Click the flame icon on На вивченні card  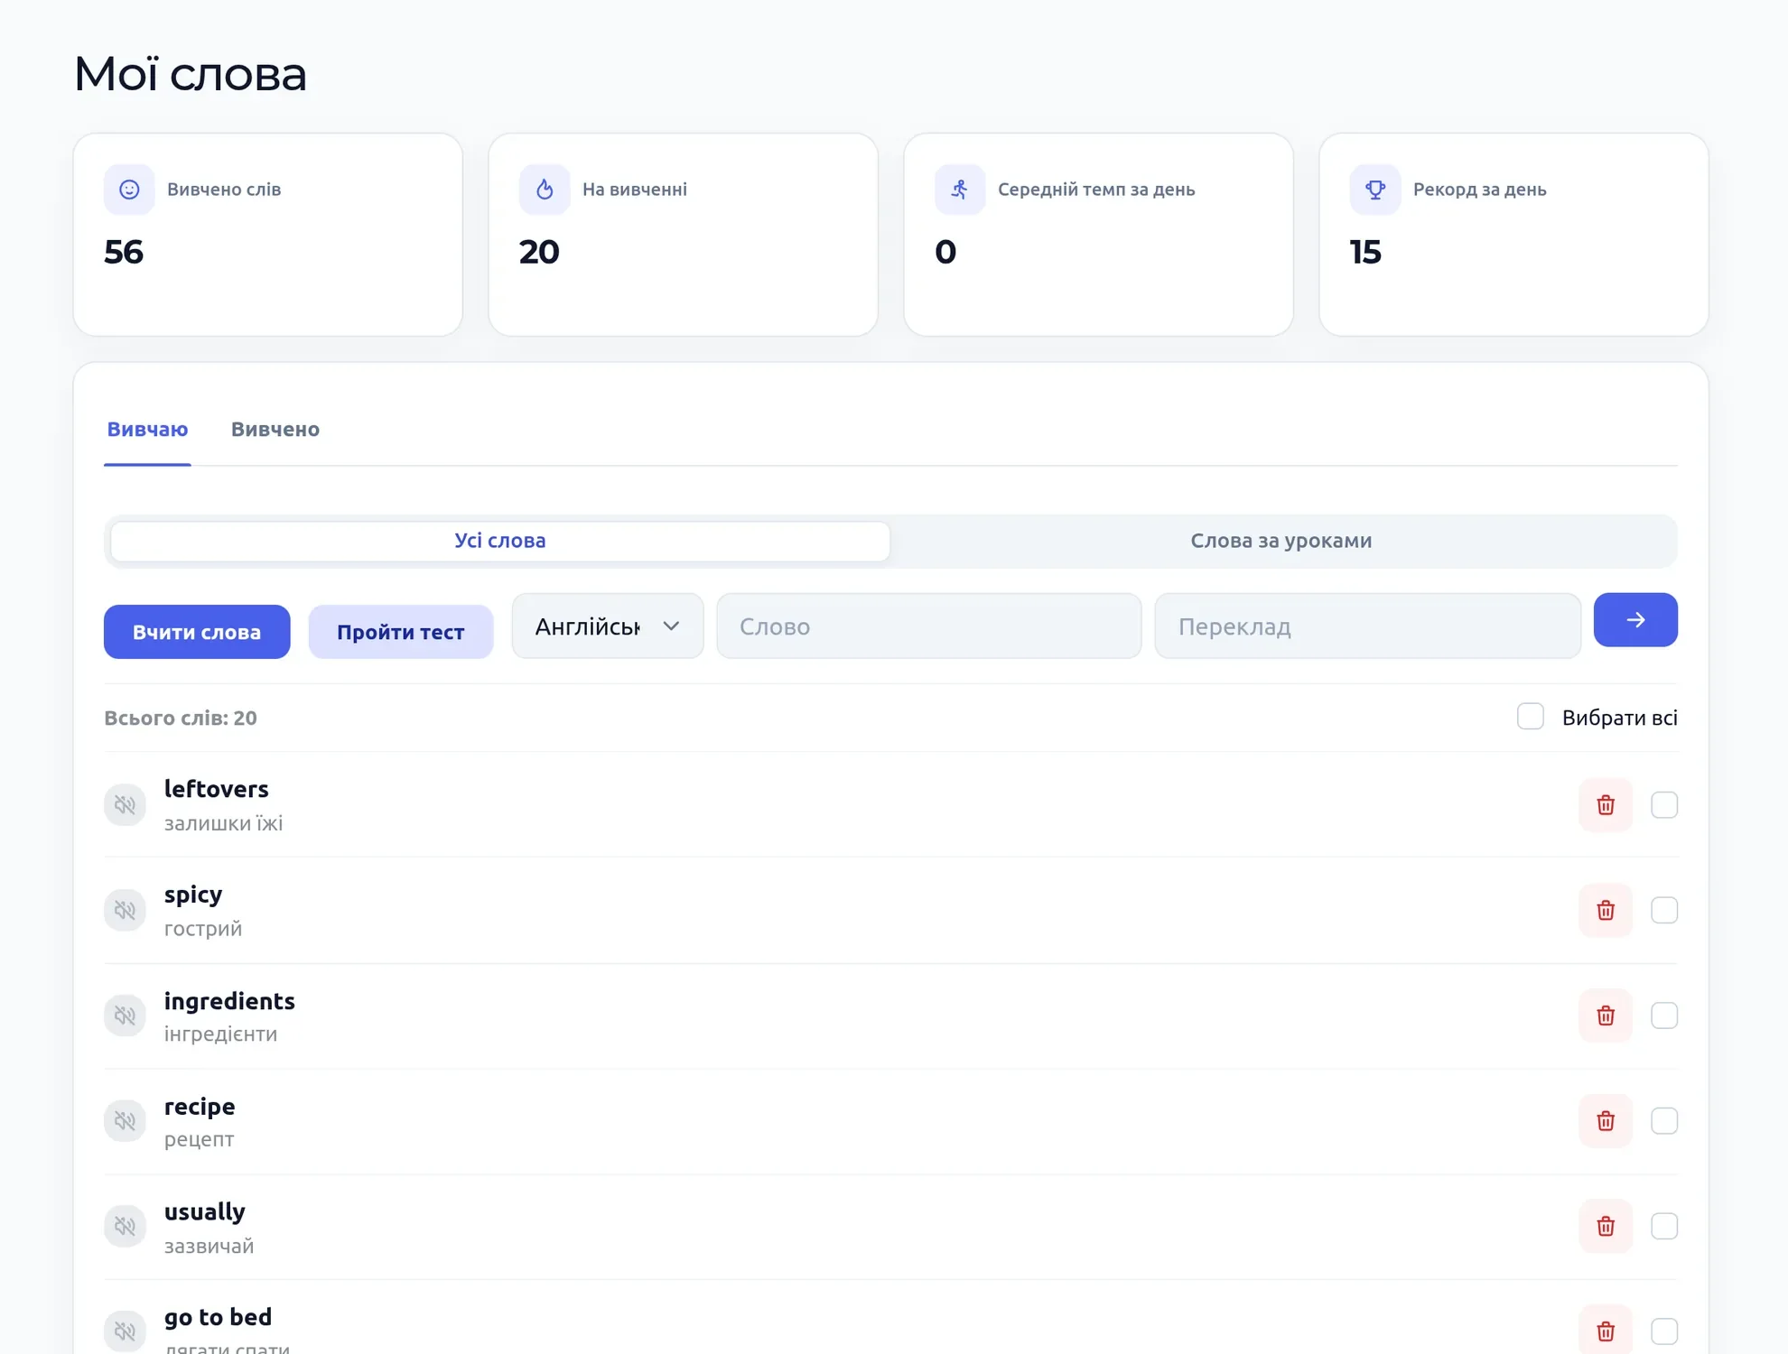[544, 190]
